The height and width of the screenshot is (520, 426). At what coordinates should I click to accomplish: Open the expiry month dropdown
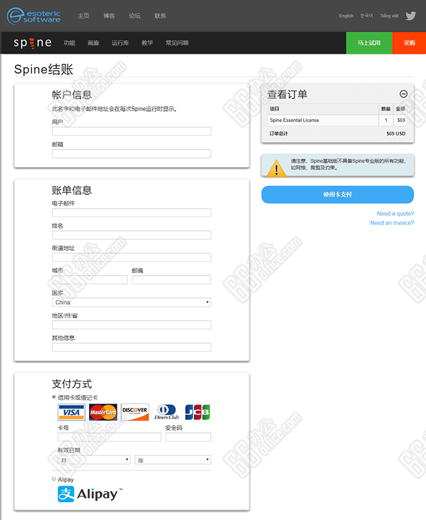coord(94,460)
